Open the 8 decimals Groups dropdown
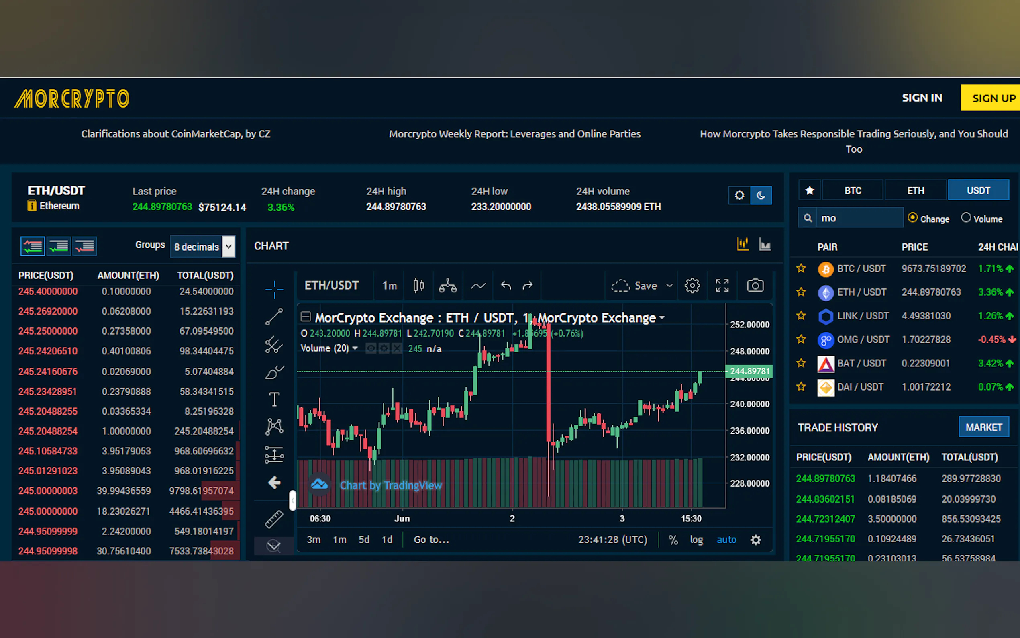 tap(203, 246)
